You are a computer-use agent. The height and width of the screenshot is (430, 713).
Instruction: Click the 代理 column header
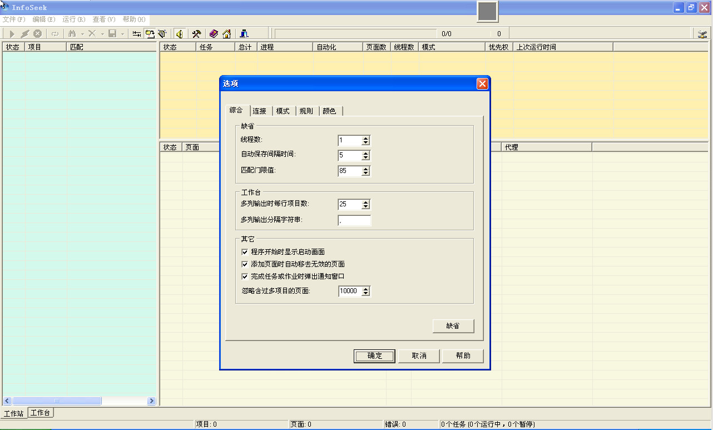(x=546, y=147)
